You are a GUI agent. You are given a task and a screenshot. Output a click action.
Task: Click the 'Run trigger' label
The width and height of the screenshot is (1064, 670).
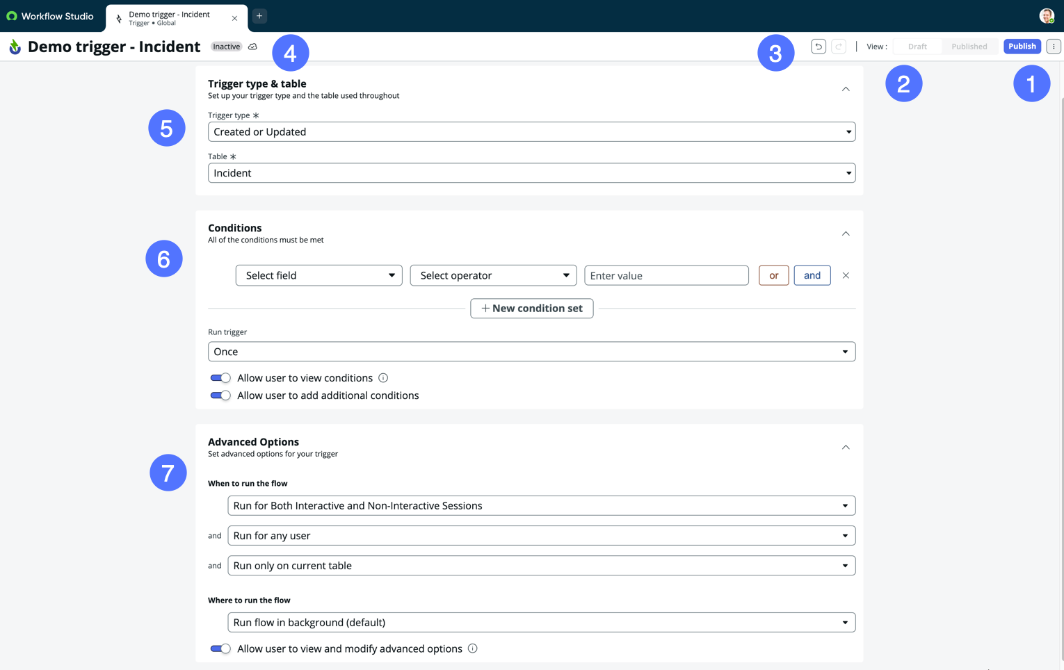coord(227,332)
